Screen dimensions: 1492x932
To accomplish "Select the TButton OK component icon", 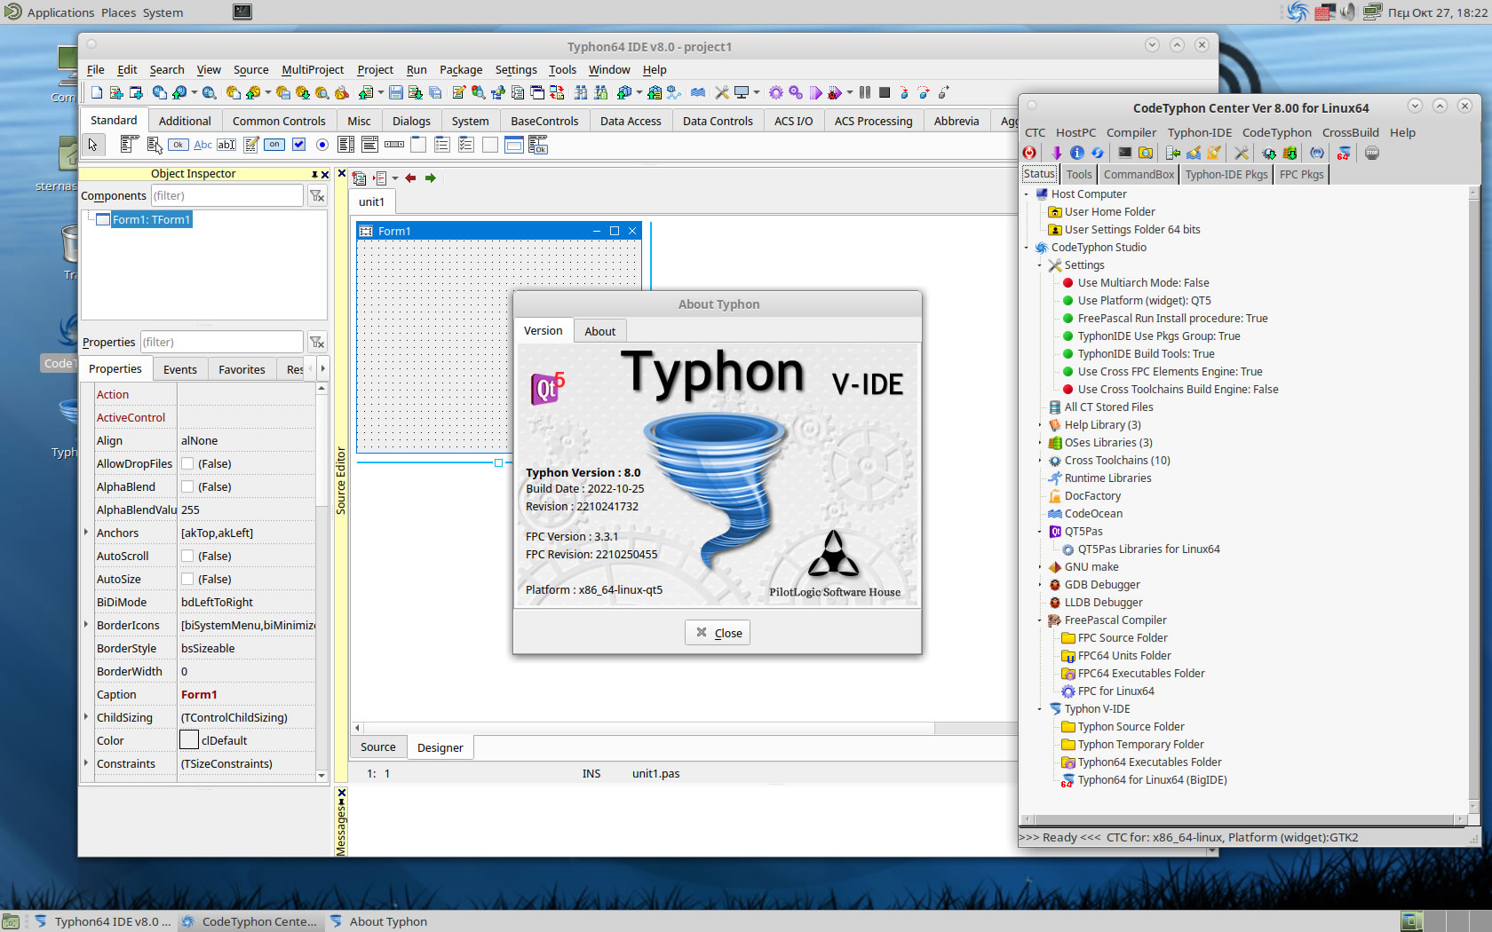I will click(178, 145).
